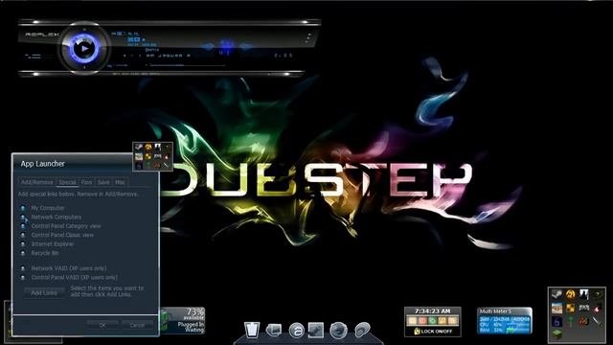Cancel the App Launcher dialog
The image size is (613, 345).
click(137, 325)
